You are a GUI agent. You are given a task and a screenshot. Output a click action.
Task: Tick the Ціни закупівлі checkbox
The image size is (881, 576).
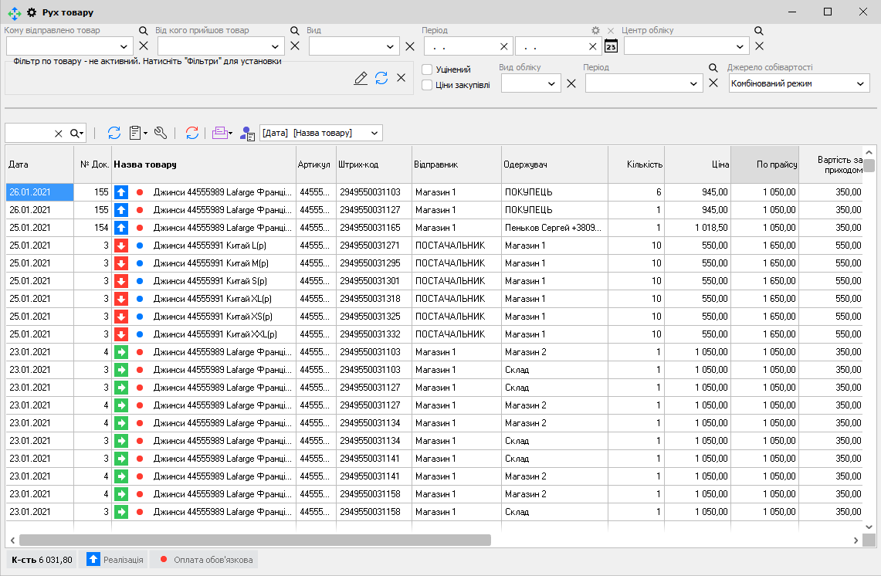coord(427,85)
